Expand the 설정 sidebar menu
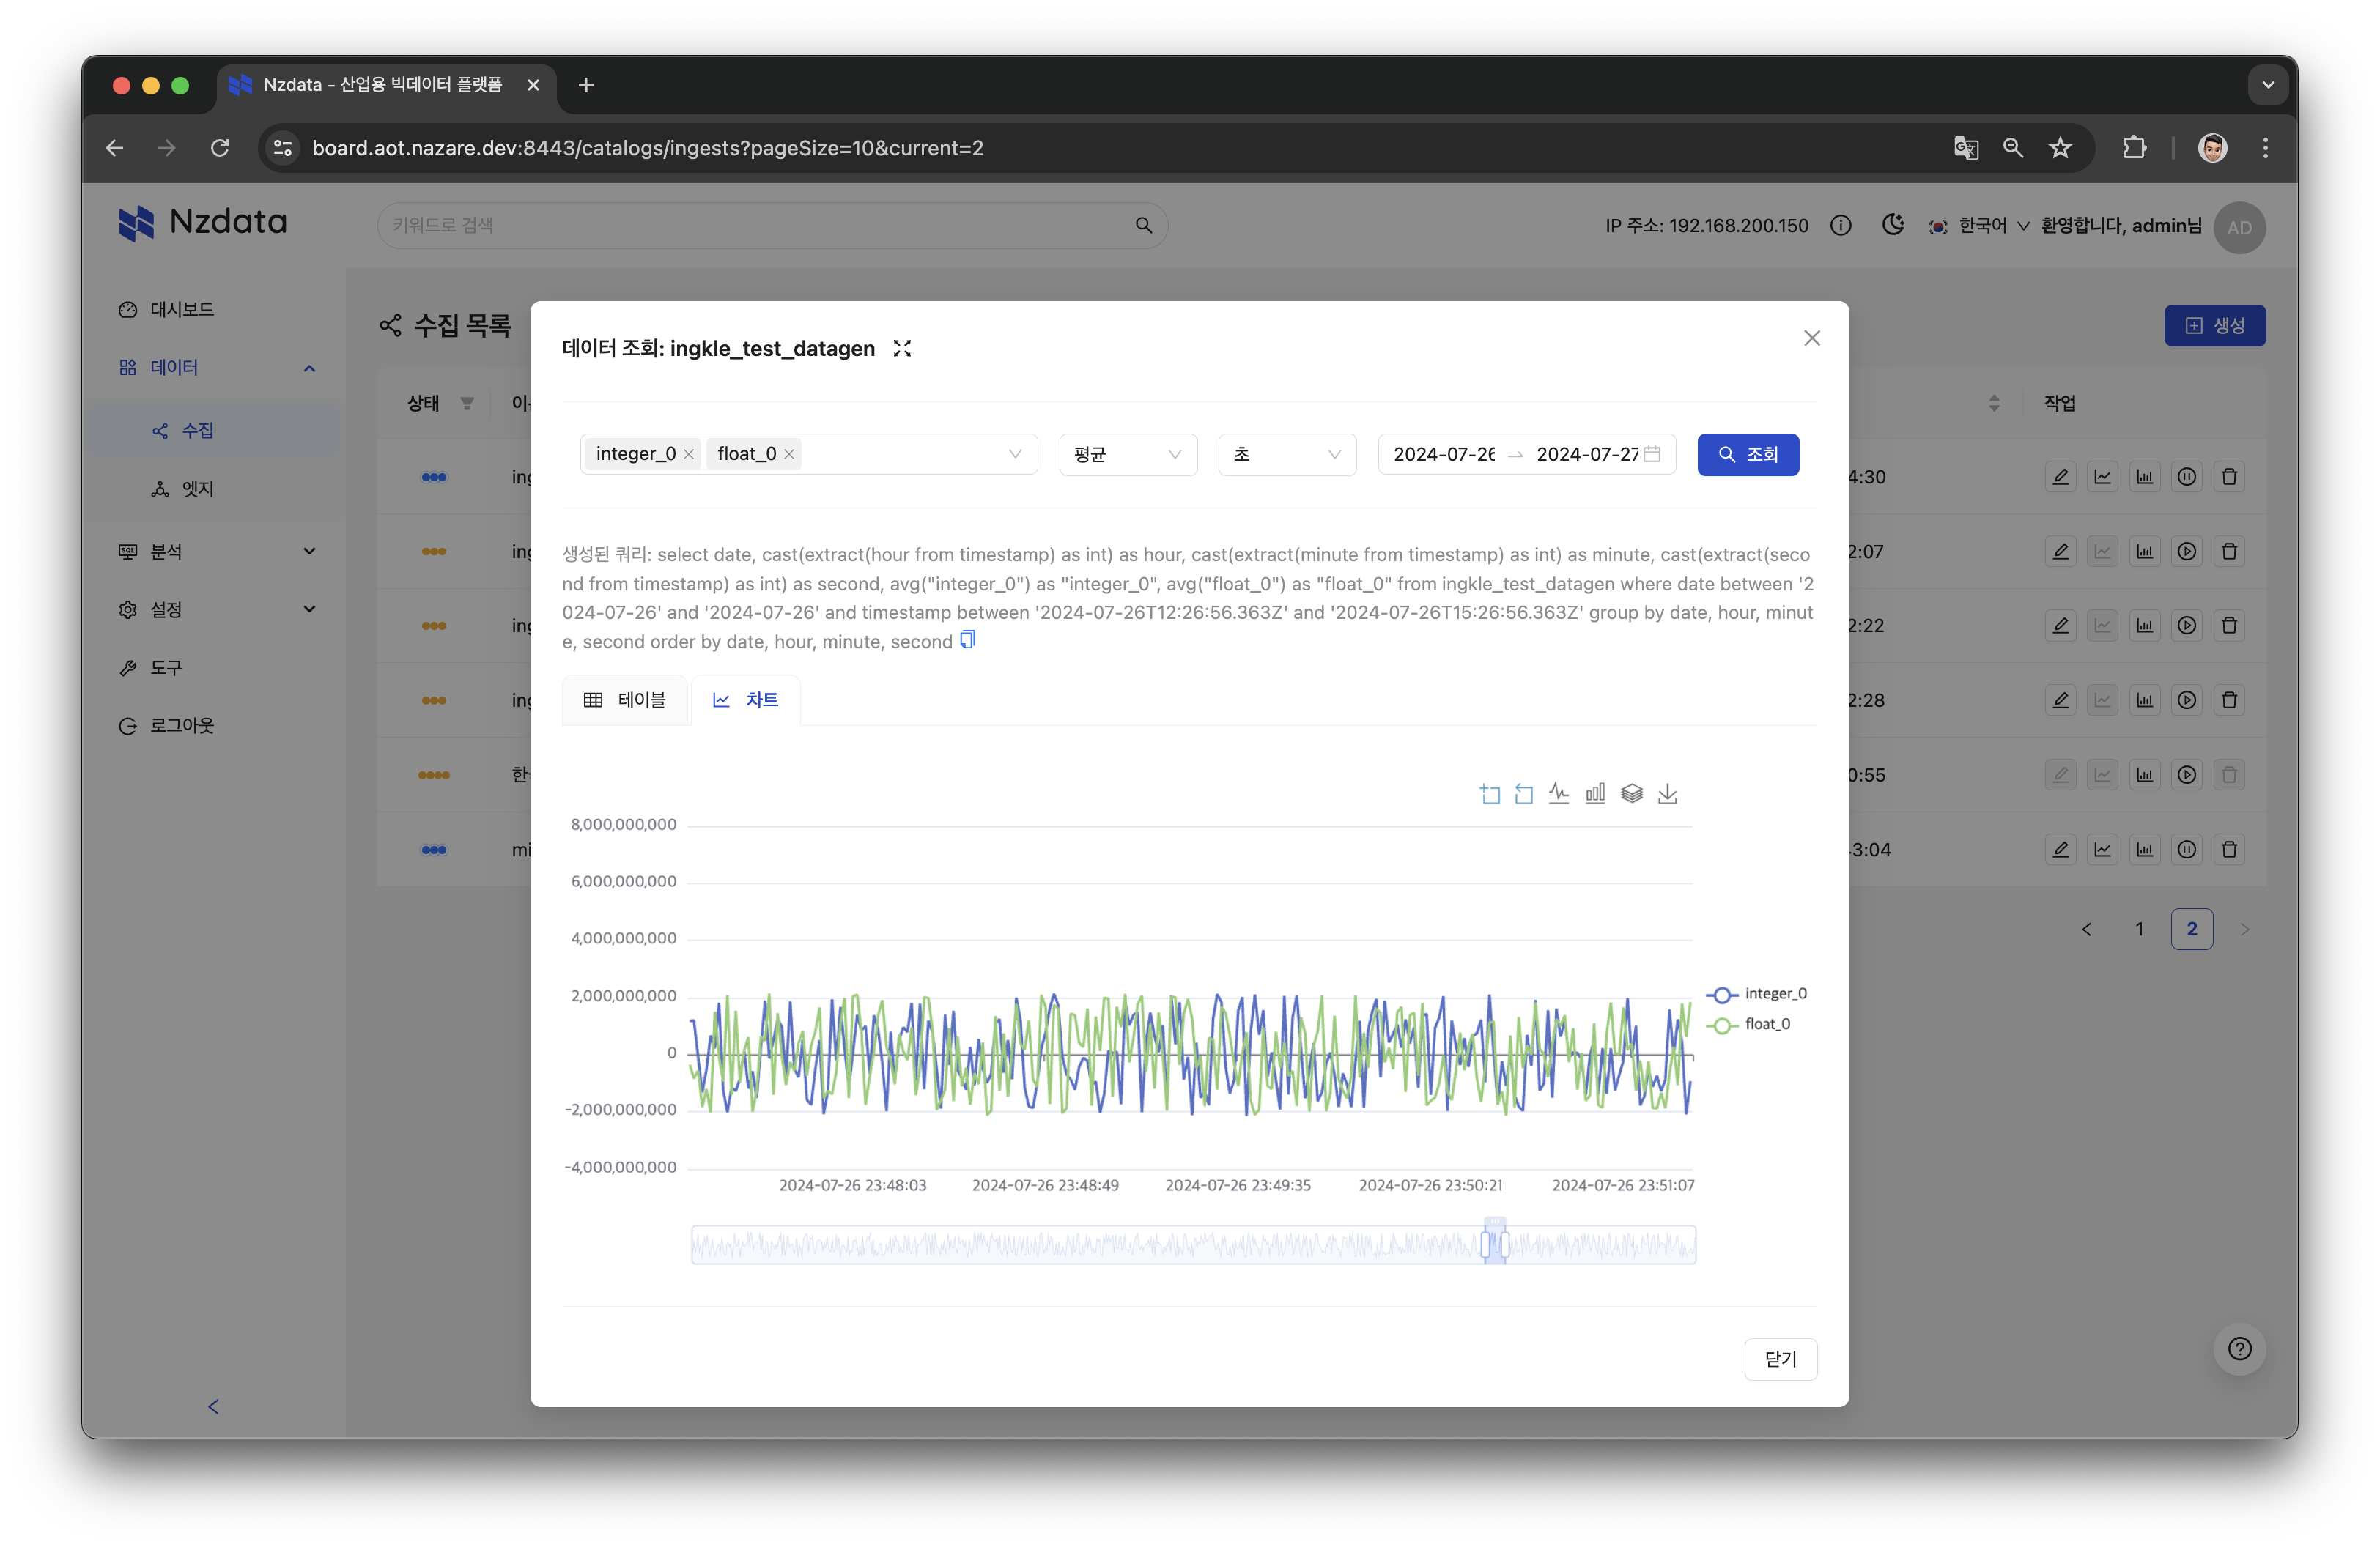The image size is (2380, 1547). click(309, 609)
